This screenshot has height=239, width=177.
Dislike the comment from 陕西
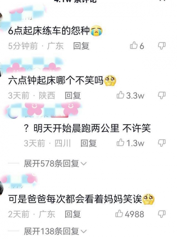[162, 96]
